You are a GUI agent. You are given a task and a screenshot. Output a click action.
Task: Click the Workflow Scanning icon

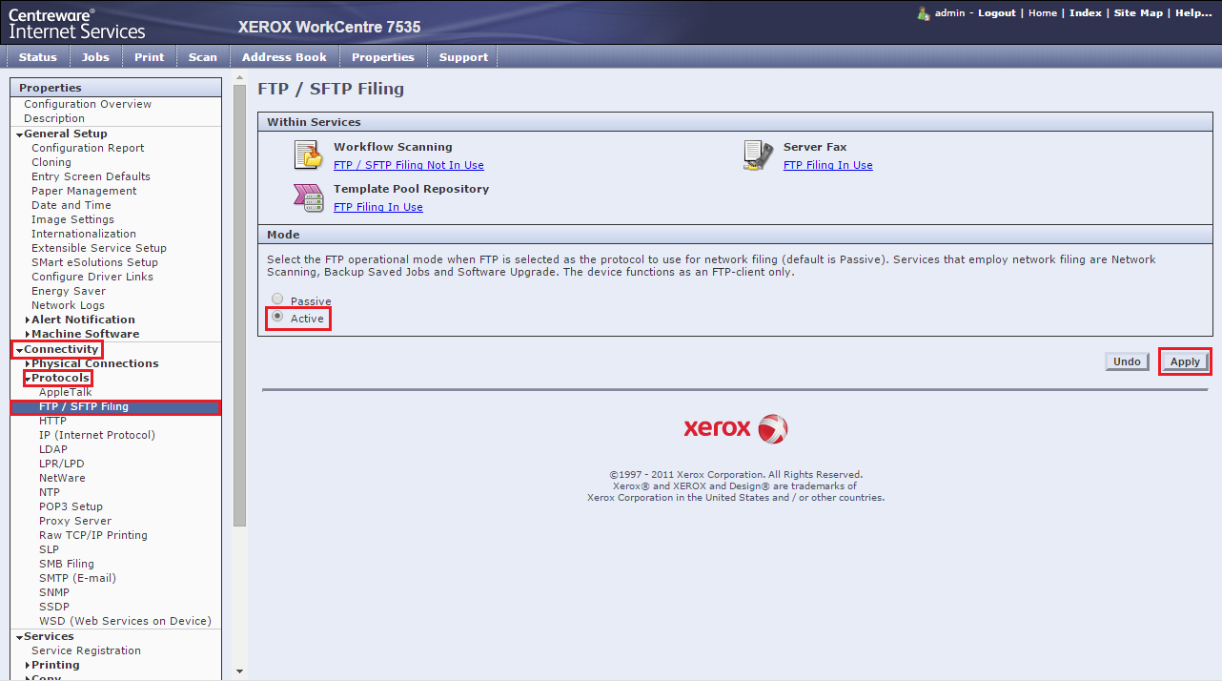tap(307, 155)
